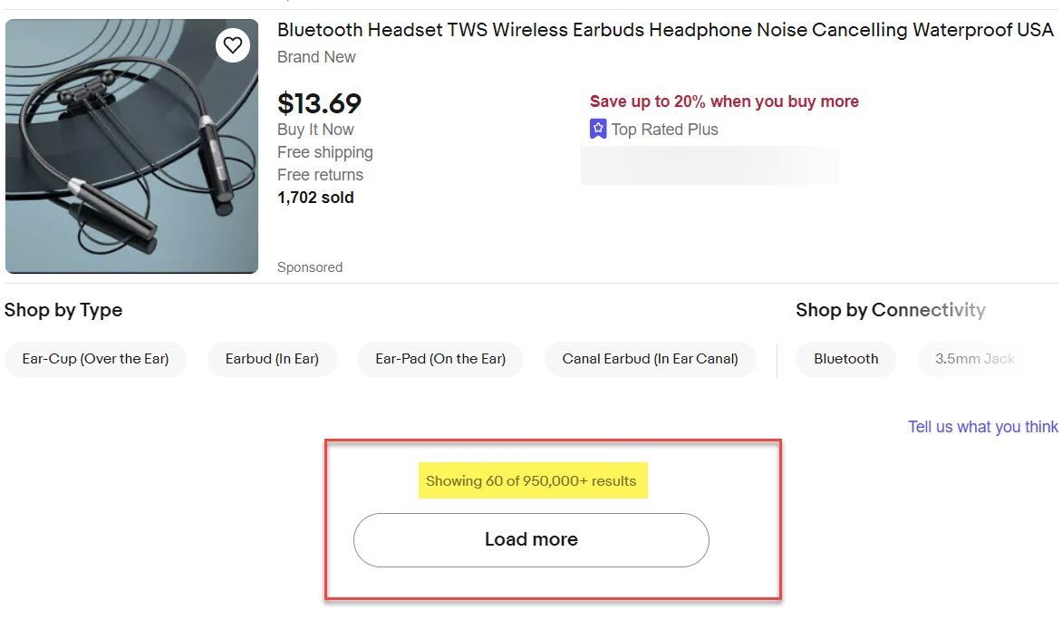Choose the Ear-Pad (On the Ear) filter chip
This screenshot has height=639, width=1062.
coord(440,359)
